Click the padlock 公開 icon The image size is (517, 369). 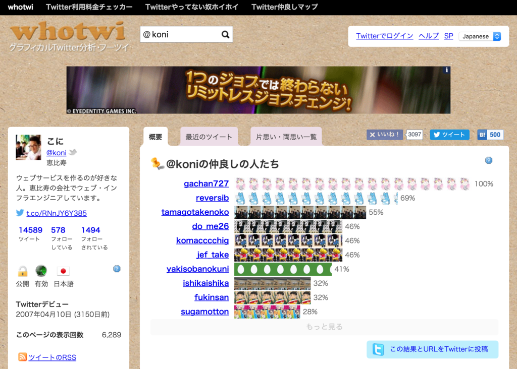coord(22,271)
